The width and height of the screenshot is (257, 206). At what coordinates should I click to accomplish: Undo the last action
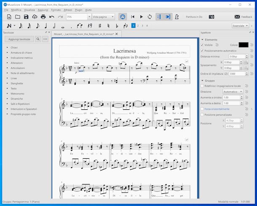click(52, 17)
